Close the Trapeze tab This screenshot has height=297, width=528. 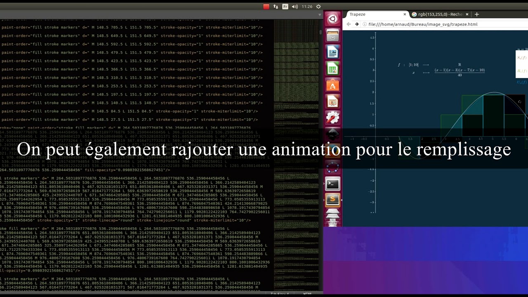coord(405,14)
